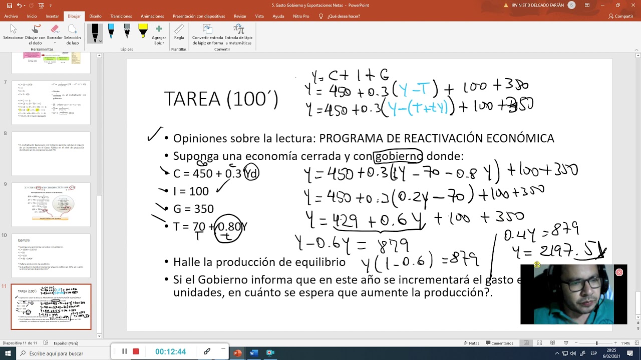
Task: Open Windows Start menu
Action: (x=9, y=353)
